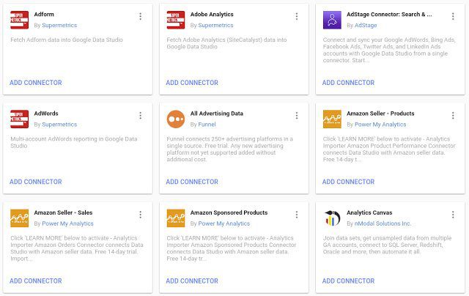Click the purple AdStage connector icon
Screen dimensions: 469x296
click(332, 20)
